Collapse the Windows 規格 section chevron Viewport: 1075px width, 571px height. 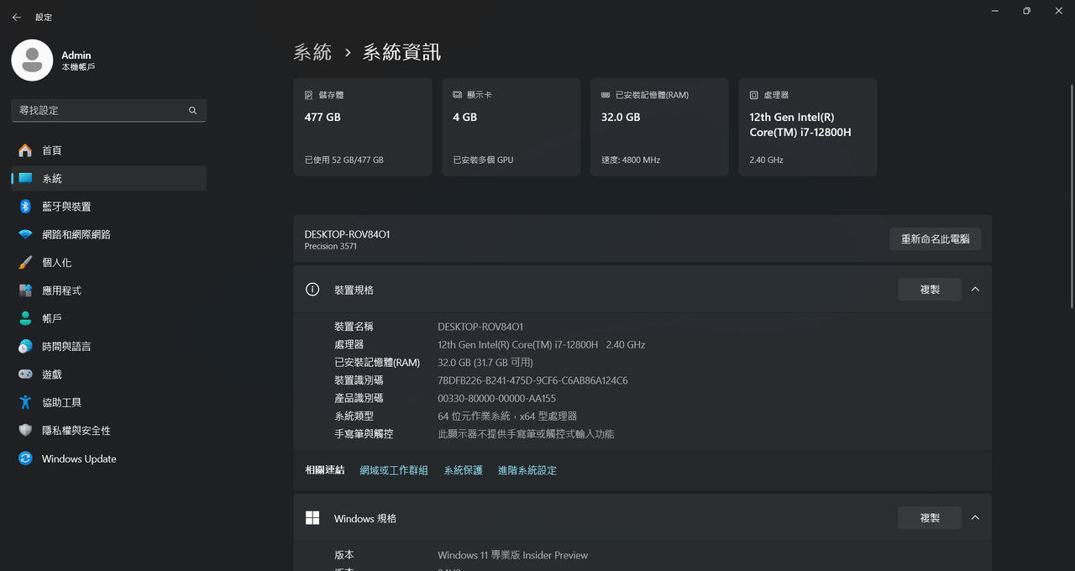[x=975, y=517]
